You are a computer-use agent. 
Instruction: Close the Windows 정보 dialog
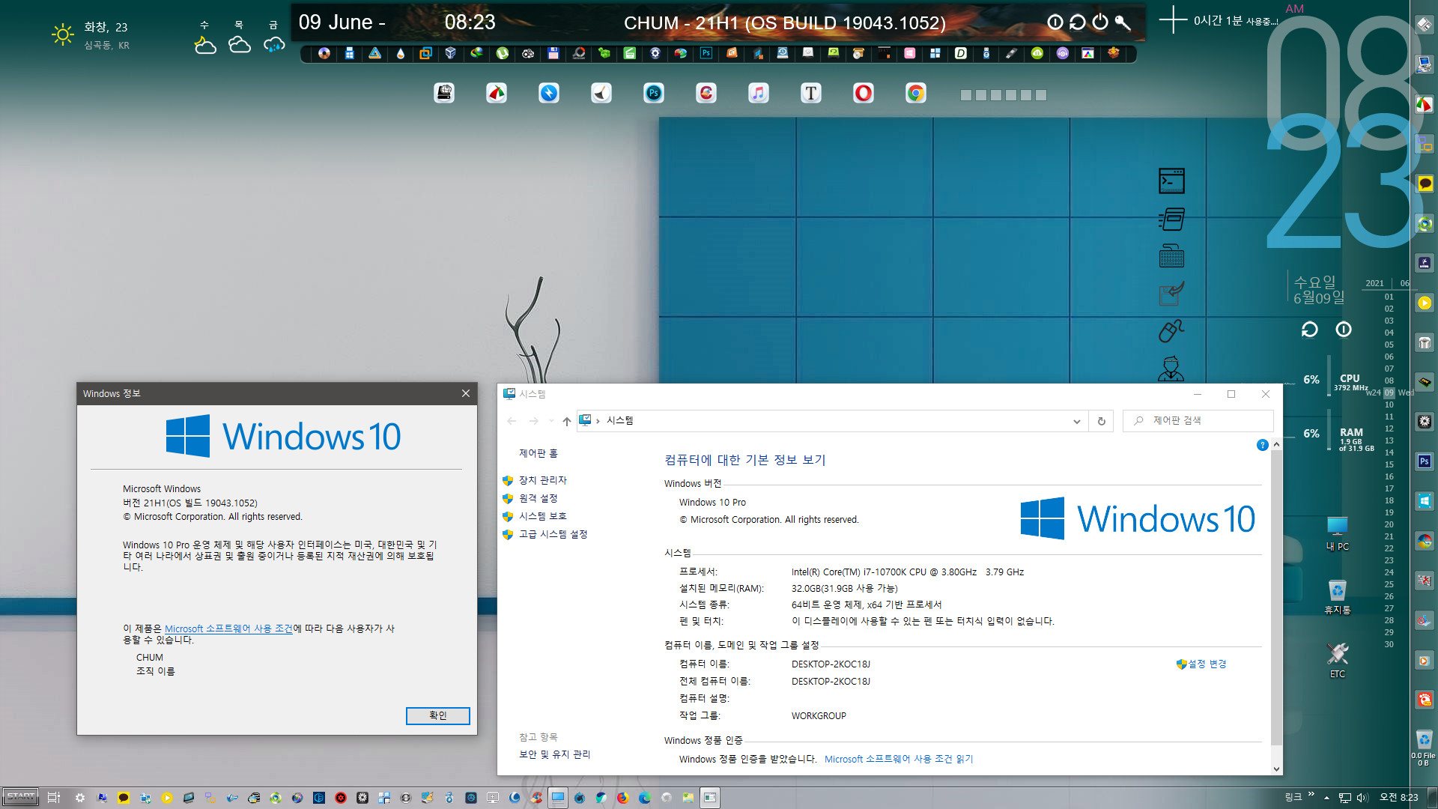click(x=465, y=393)
